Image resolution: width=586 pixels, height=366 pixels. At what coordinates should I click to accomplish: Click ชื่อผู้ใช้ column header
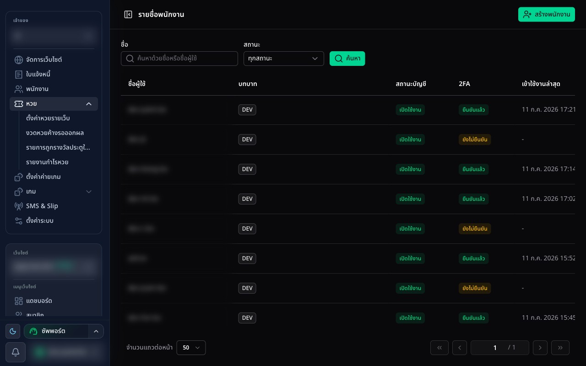[x=137, y=84]
